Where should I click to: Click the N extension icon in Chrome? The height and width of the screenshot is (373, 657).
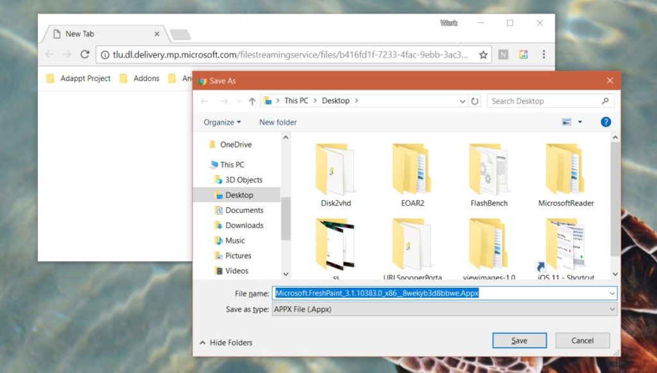click(503, 54)
